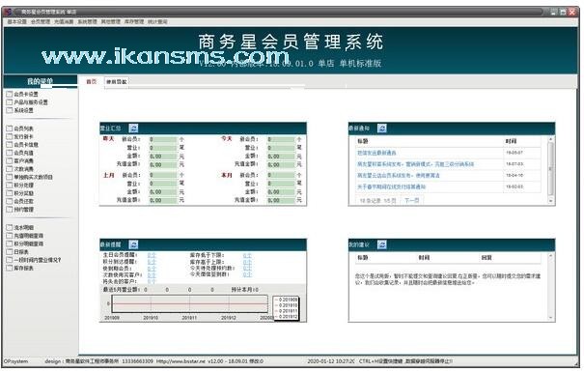
Task: Refresh the 最新通知 panel
Action: click(381, 129)
